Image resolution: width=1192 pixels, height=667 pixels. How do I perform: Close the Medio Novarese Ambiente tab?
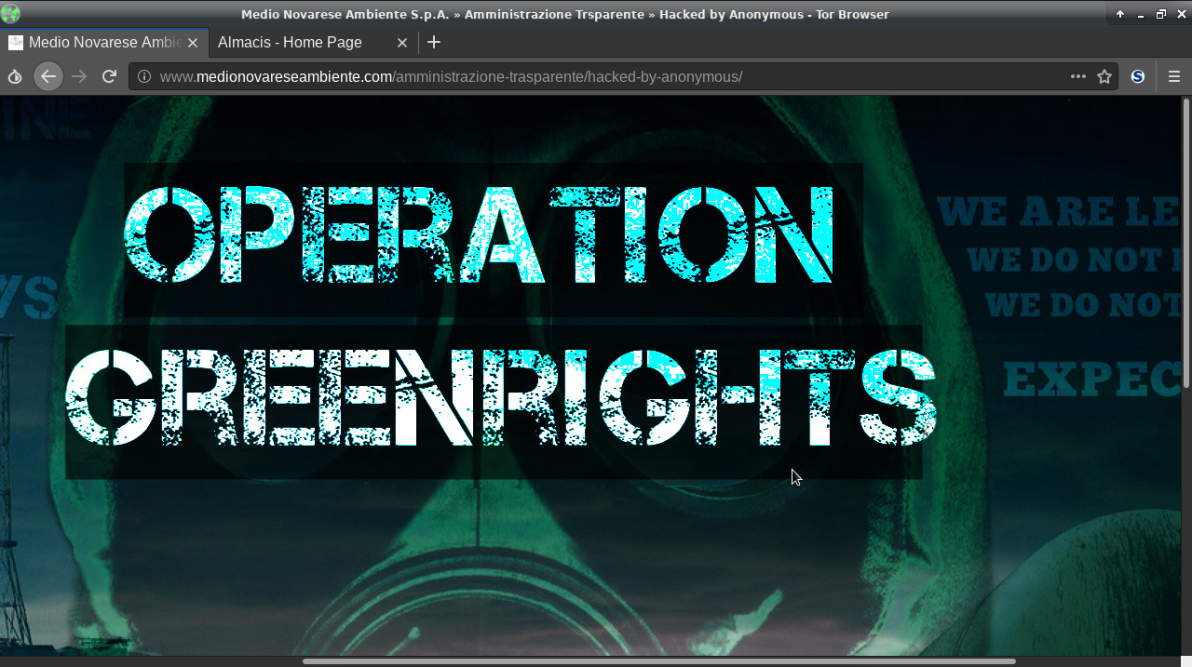pos(193,43)
